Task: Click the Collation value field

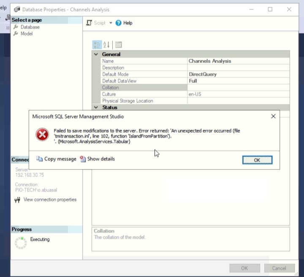Action: [239, 87]
